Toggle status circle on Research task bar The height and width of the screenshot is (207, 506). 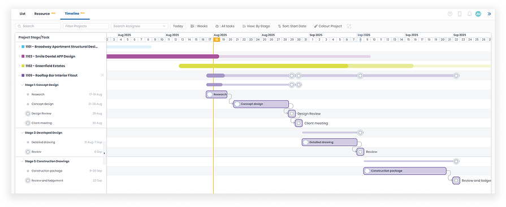(x=210, y=95)
